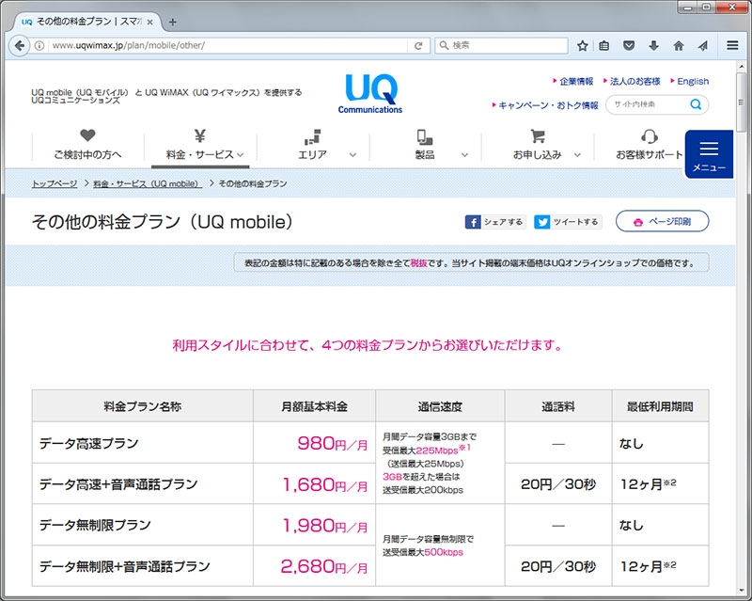Open the Firefox menu button
752x601 pixels.
point(731,44)
